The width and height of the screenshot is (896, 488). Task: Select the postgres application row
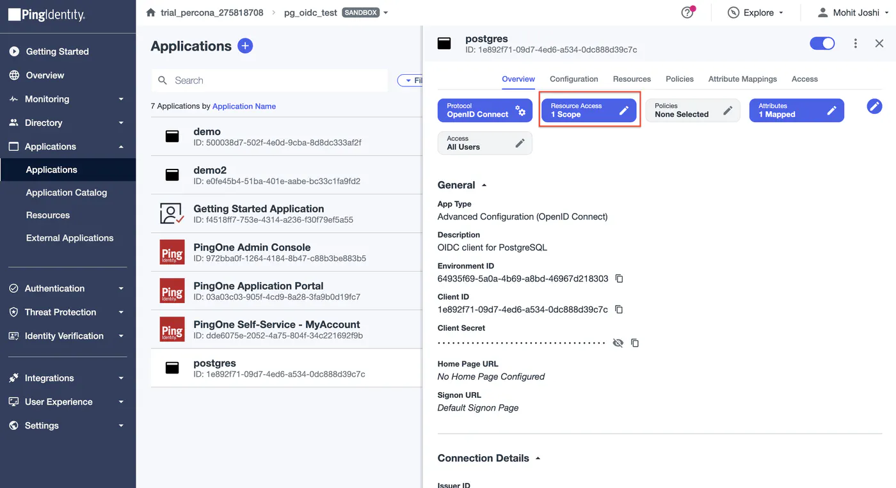coord(287,368)
